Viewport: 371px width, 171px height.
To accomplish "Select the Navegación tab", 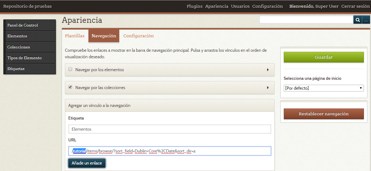I will 104,36.
